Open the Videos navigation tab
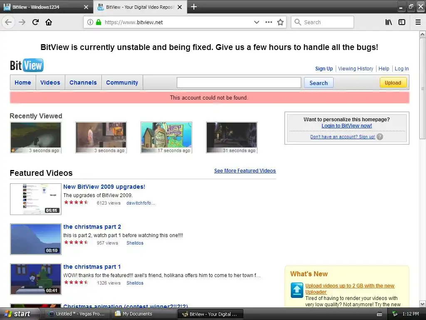This screenshot has width=426, height=320. coord(50,82)
